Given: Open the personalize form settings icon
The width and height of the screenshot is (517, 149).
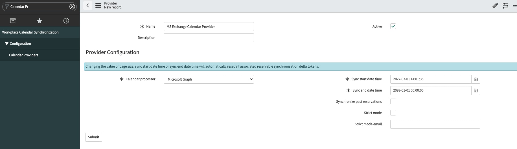Looking at the screenshot, I should (505, 6).
